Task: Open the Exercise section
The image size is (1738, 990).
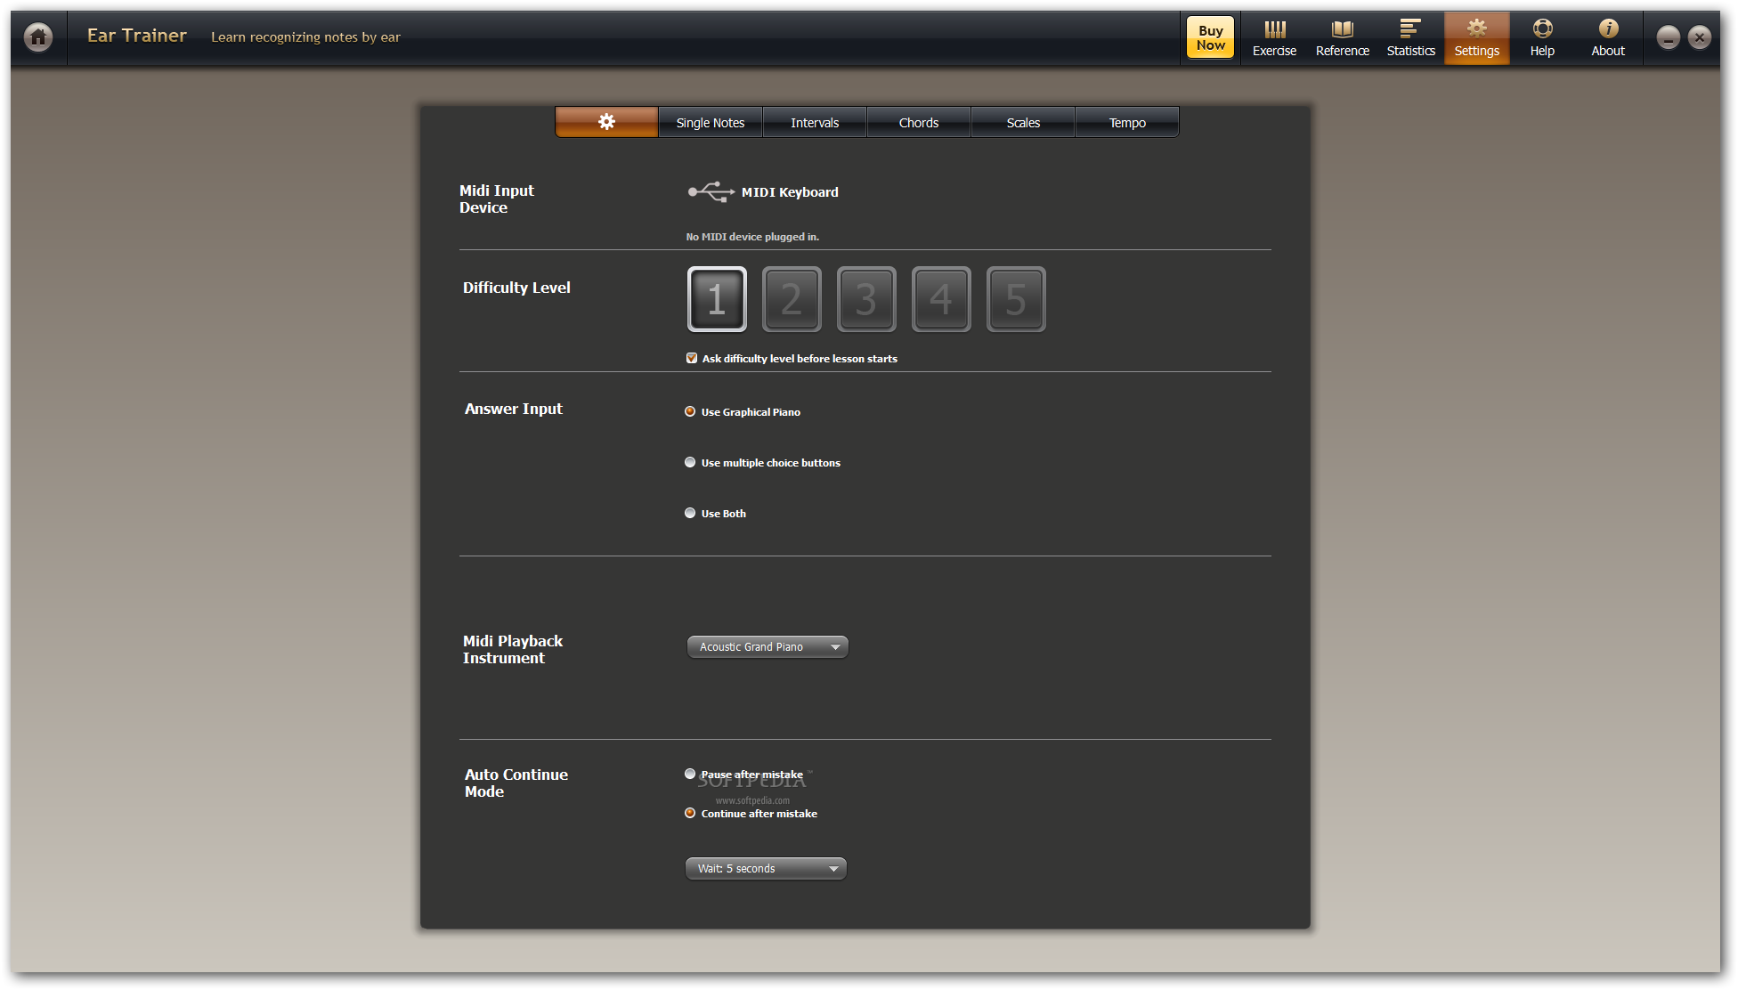Action: pyautogui.click(x=1274, y=38)
